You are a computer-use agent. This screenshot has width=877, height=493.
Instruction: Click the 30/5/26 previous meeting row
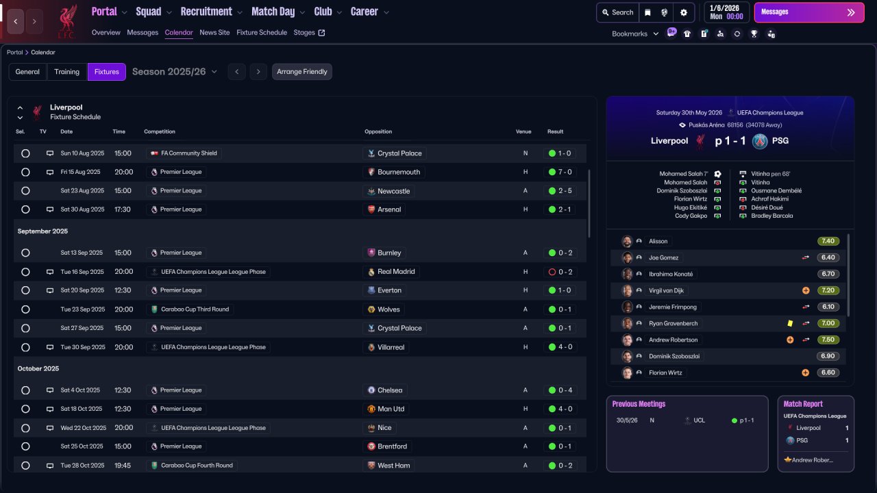(687, 420)
